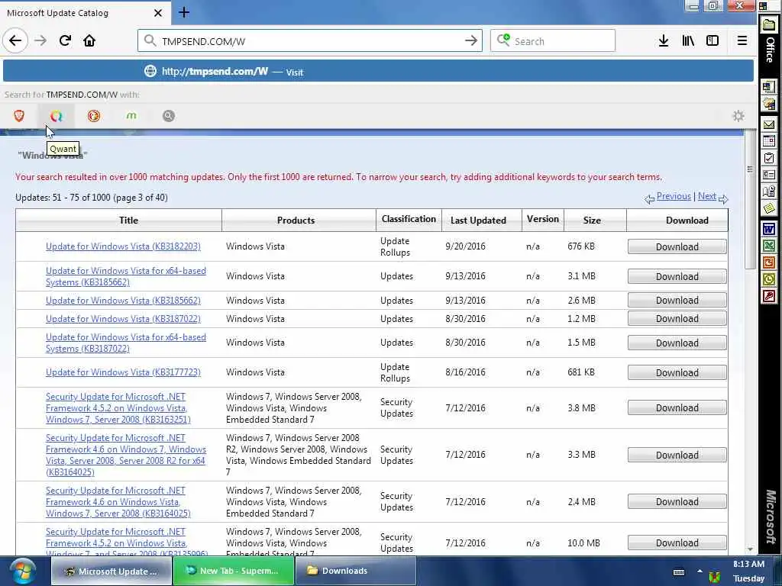Click the browser forward arrow
Viewport: 782px width, 586px height.
tap(40, 41)
